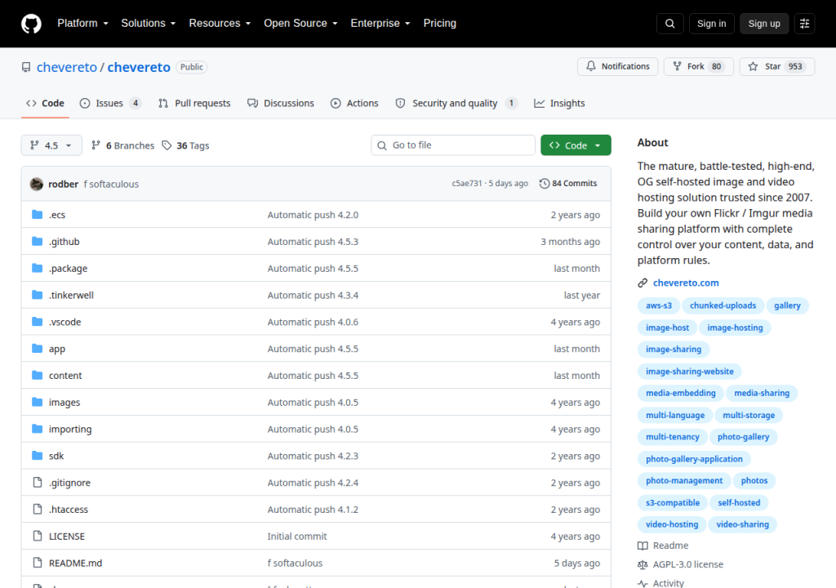Screen dimensions: 836x588
Task: Open the 'f softaculous' commit message by rodber
Action: [x=111, y=184]
